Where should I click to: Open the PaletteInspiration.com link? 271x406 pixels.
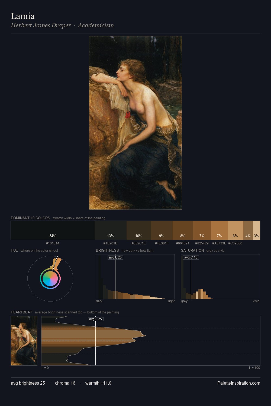point(239,383)
